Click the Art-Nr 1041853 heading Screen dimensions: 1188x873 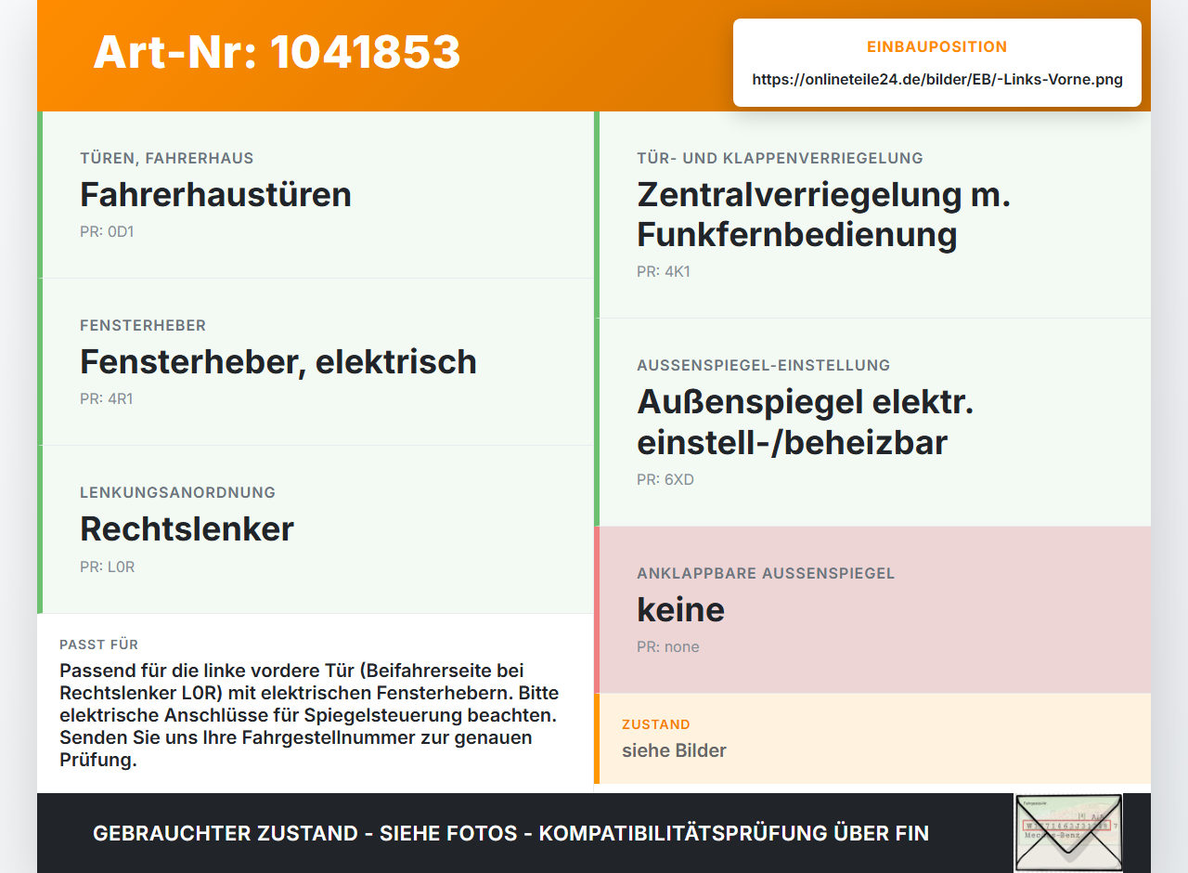click(x=277, y=52)
